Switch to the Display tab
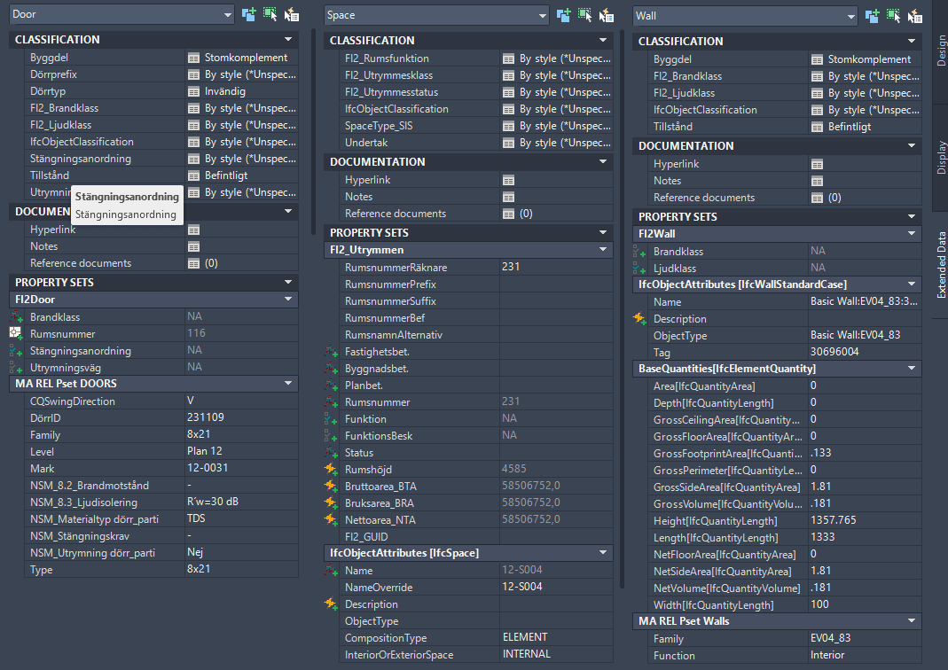Viewport: 948px width, 670px height. pyautogui.click(x=941, y=157)
